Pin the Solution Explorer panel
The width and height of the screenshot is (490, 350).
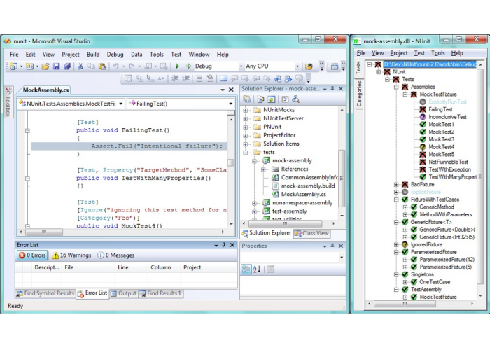pos(332,89)
